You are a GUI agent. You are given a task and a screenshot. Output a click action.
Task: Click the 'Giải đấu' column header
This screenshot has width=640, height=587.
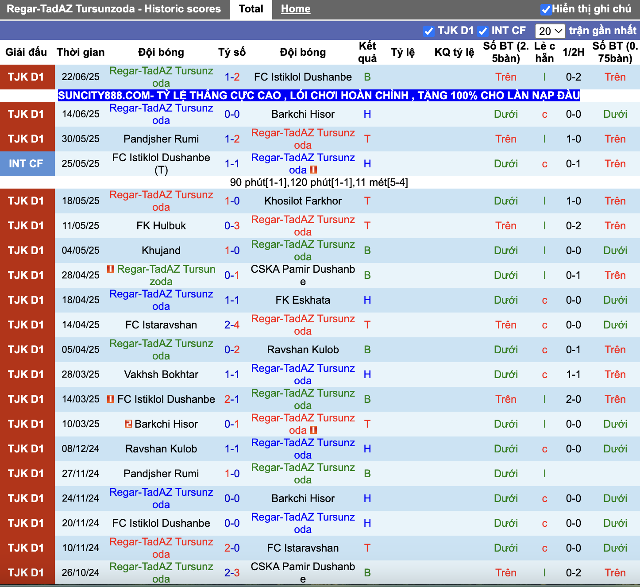26,52
